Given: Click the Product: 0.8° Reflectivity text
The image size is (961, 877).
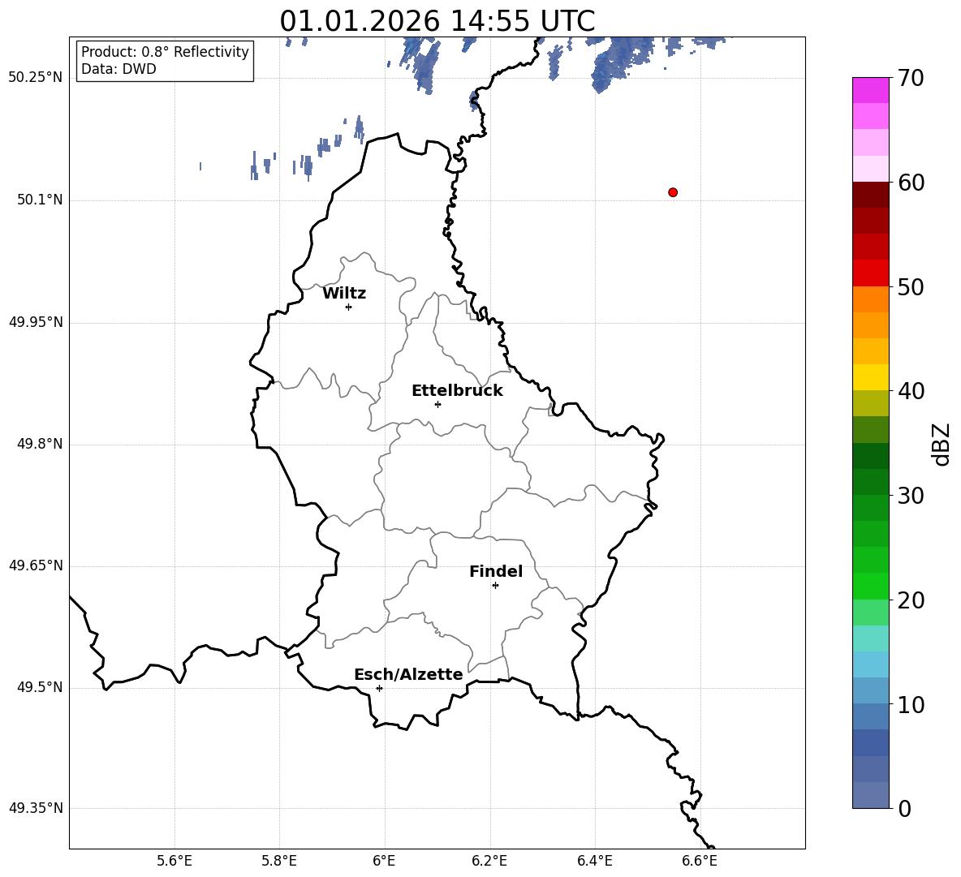Looking at the screenshot, I should [165, 52].
